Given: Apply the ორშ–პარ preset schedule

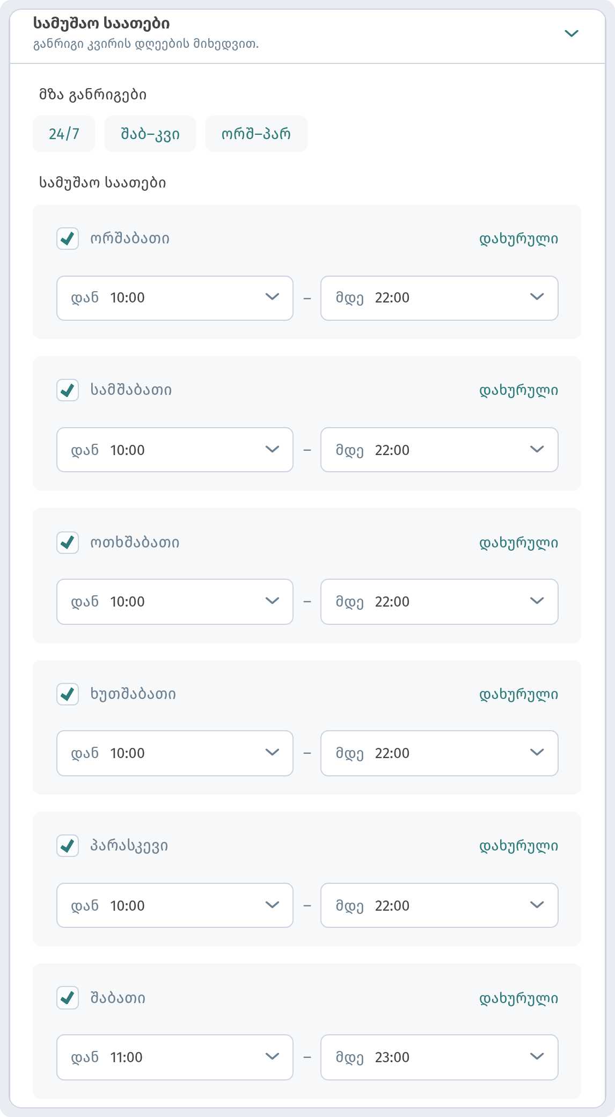Looking at the screenshot, I should 257,134.
